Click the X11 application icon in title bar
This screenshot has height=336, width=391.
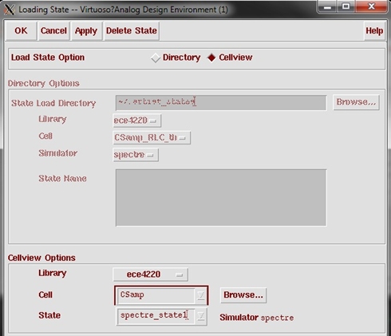(10, 10)
